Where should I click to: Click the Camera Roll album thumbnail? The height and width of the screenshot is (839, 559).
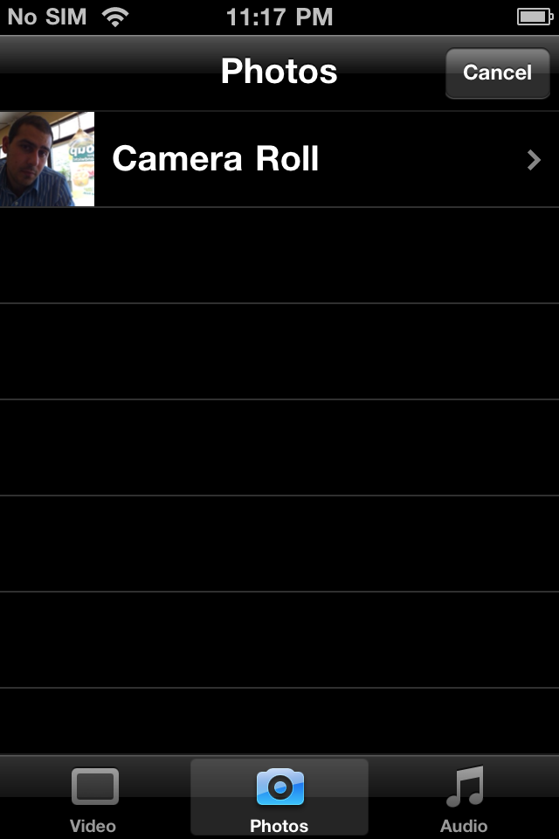click(47, 159)
